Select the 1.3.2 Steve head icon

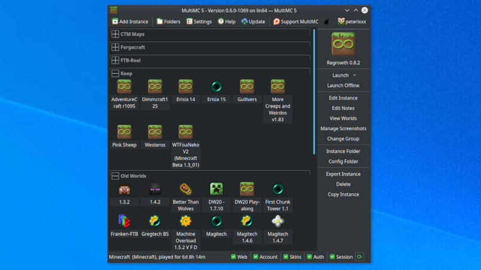[124, 189]
